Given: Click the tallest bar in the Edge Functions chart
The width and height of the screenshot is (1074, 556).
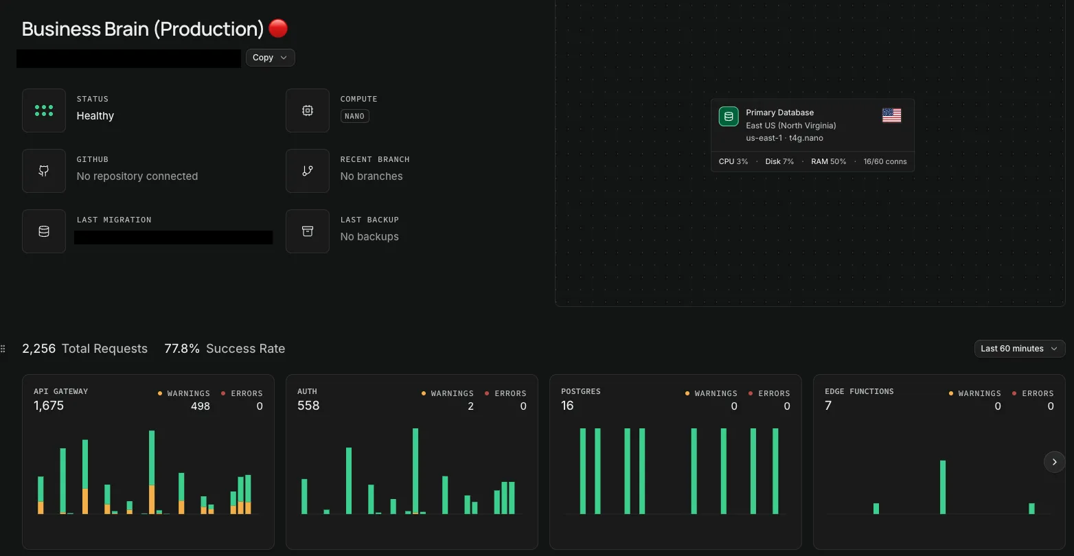Looking at the screenshot, I should pyautogui.click(x=943, y=487).
